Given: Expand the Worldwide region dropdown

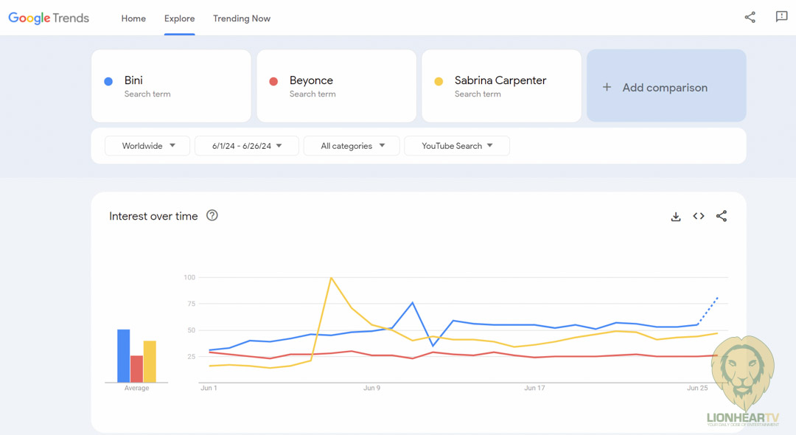Looking at the screenshot, I should (x=147, y=146).
